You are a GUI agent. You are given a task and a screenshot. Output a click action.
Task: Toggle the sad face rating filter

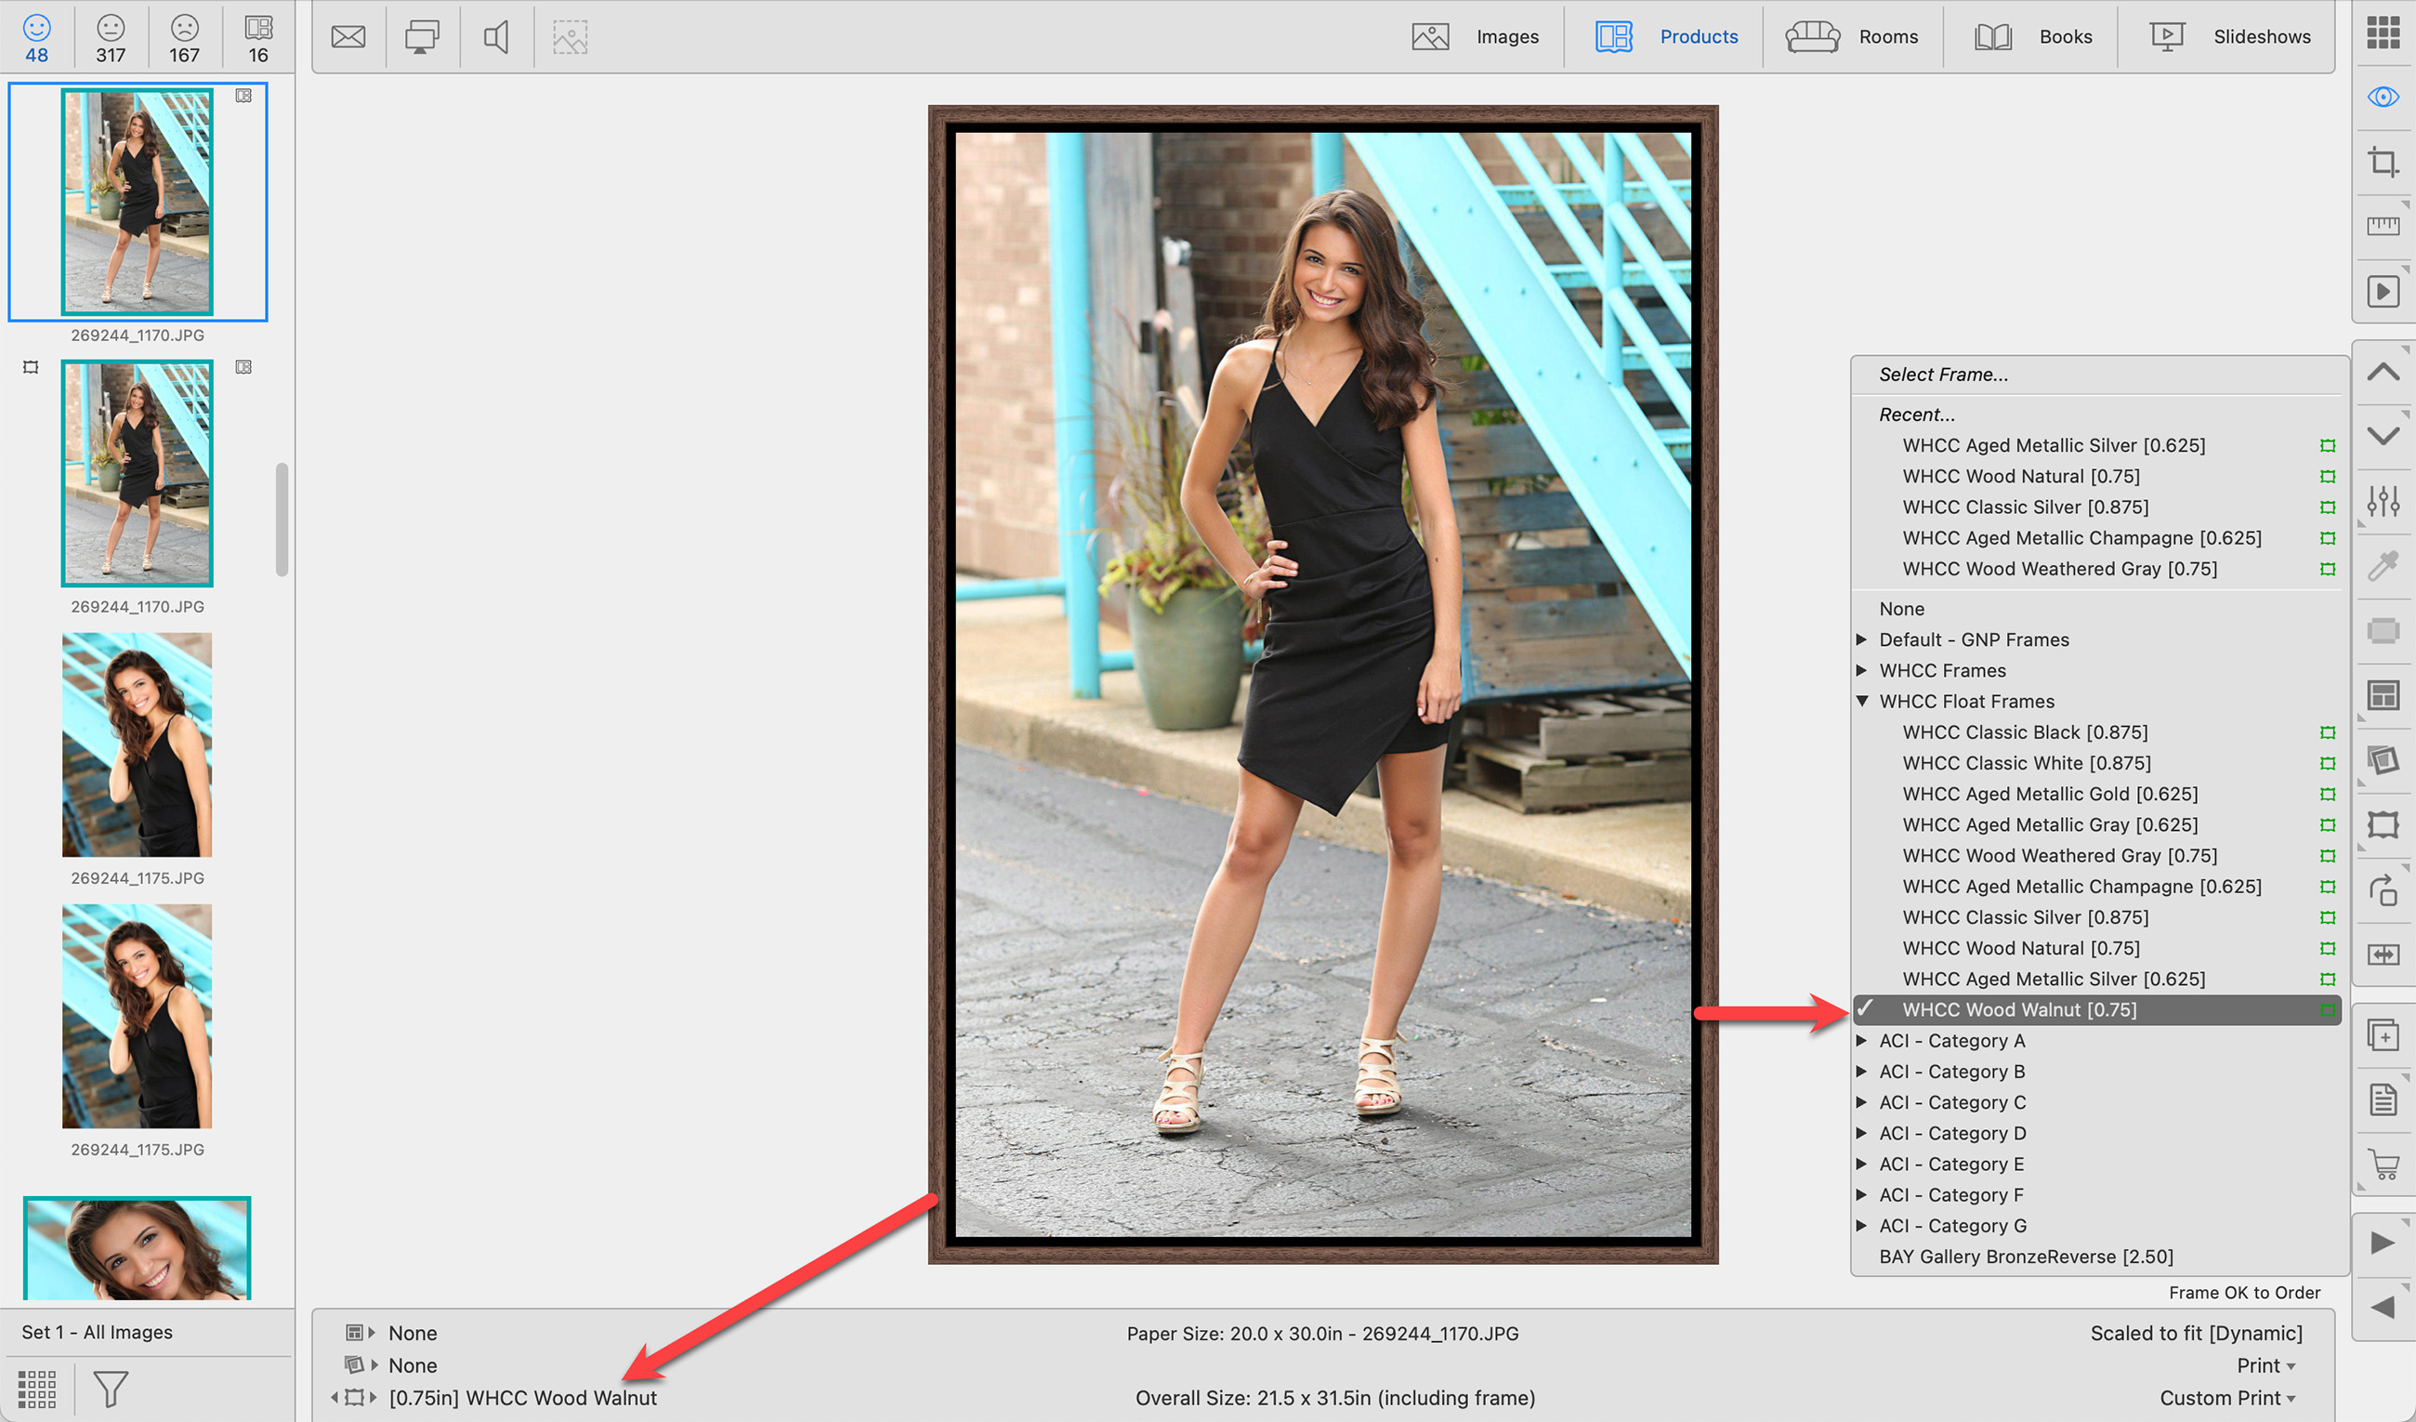184,37
